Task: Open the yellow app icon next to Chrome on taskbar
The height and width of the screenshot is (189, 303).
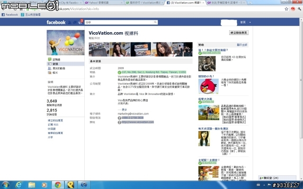Action: (71, 185)
